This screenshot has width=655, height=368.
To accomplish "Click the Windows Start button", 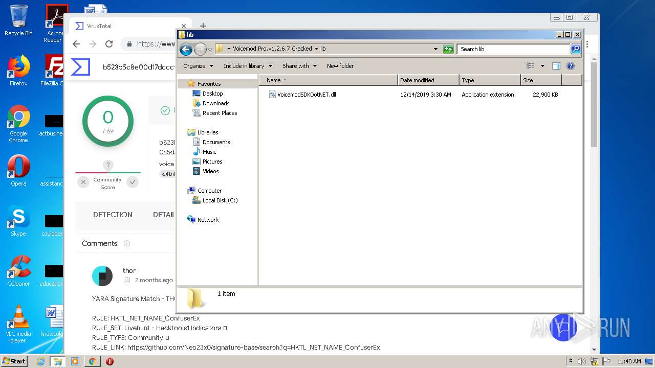I will point(14,361).
